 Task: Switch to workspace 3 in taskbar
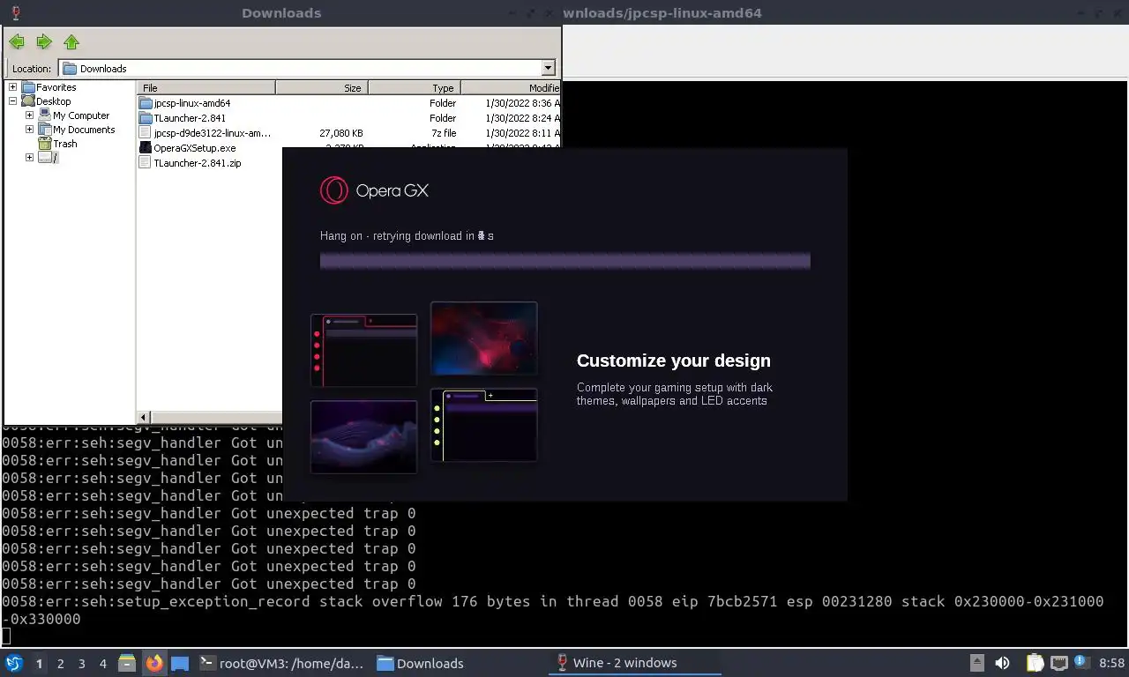click(x=82, y=664)
